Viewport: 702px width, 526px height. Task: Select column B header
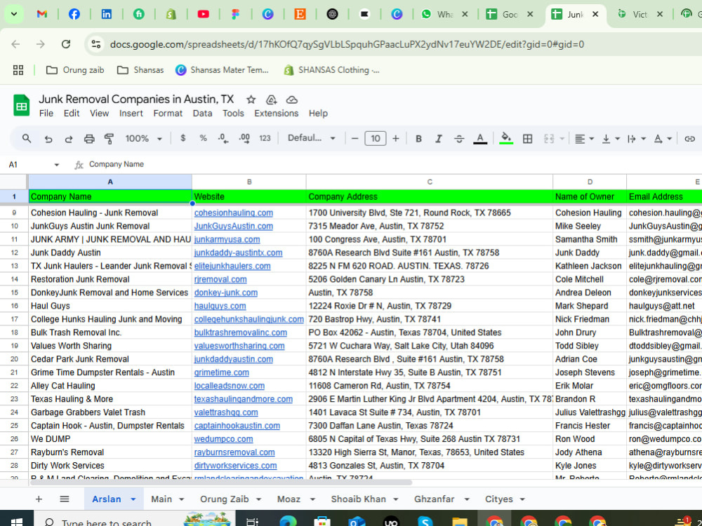coord(249,182)
